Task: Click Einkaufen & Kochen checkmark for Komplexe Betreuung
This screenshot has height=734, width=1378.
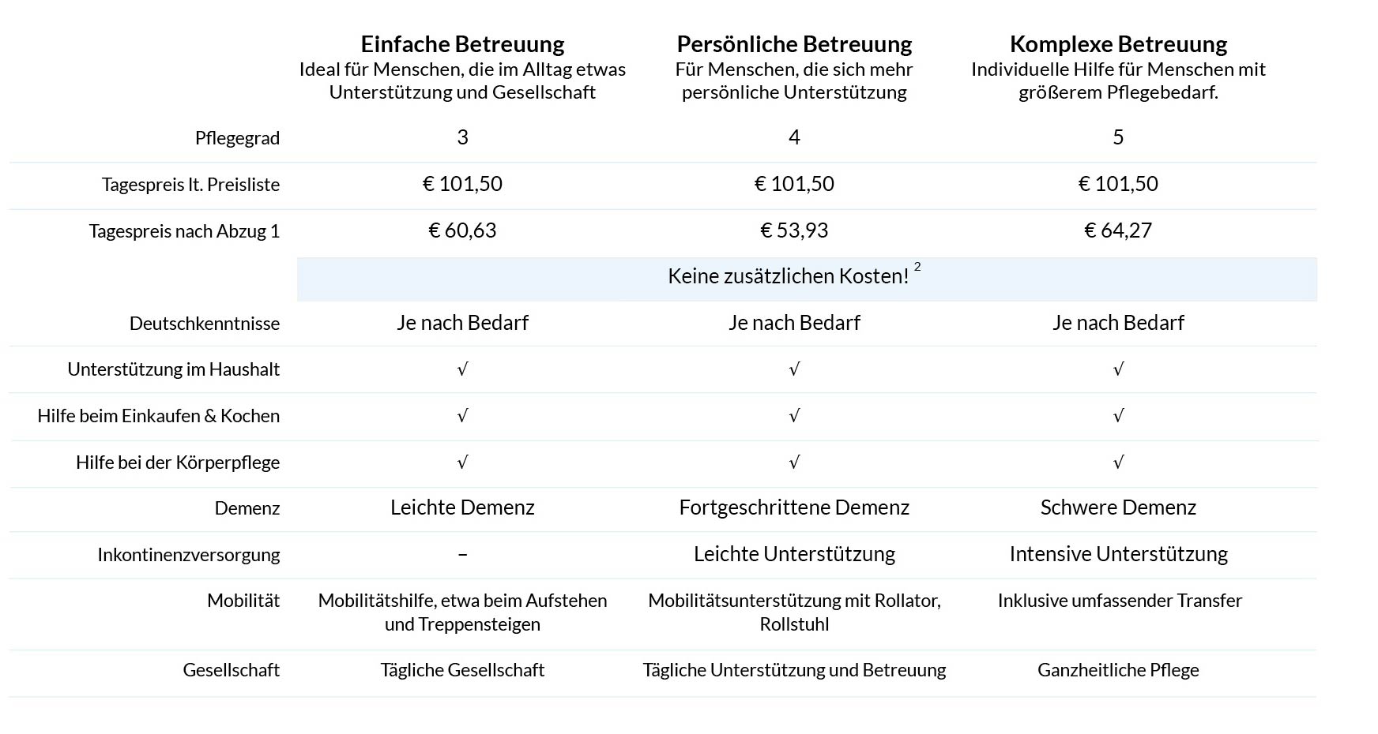Action: [x=1118, y=416]
